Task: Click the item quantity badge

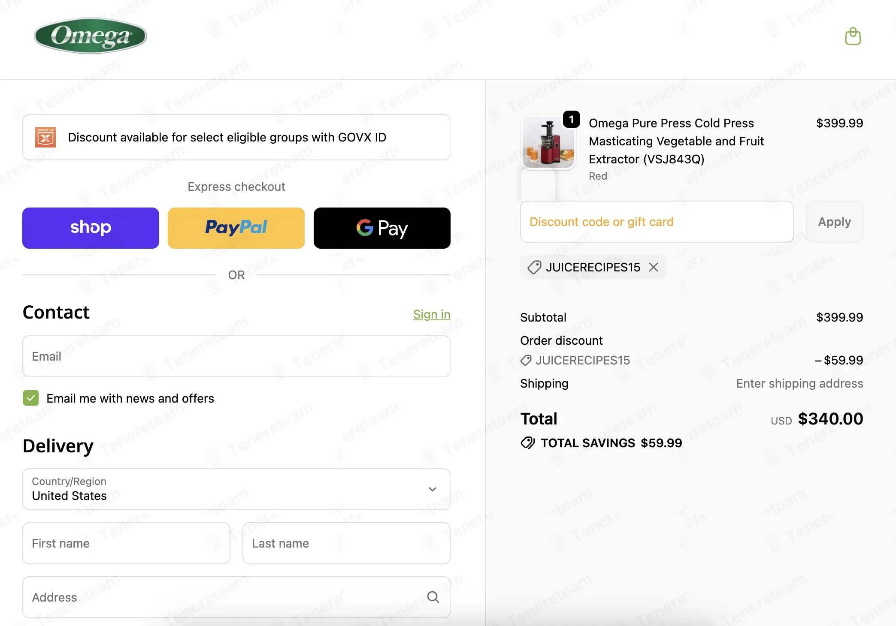Action: point(571,119)
